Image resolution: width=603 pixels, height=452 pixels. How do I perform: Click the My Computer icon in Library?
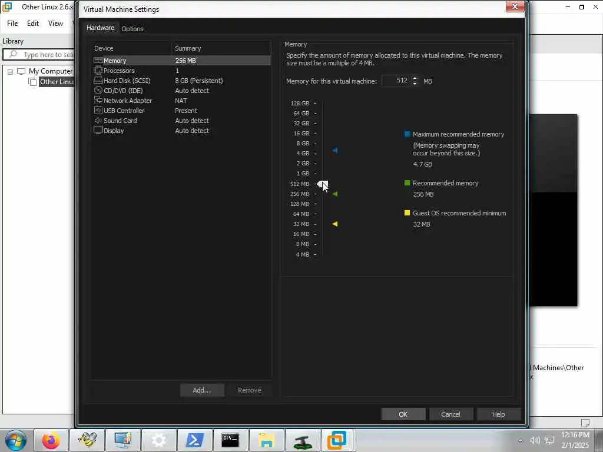point(21,71)
